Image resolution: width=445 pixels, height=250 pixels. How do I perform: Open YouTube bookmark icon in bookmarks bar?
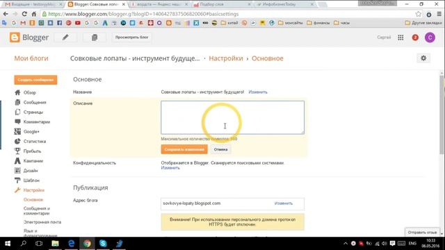click(x=77, y=23)
